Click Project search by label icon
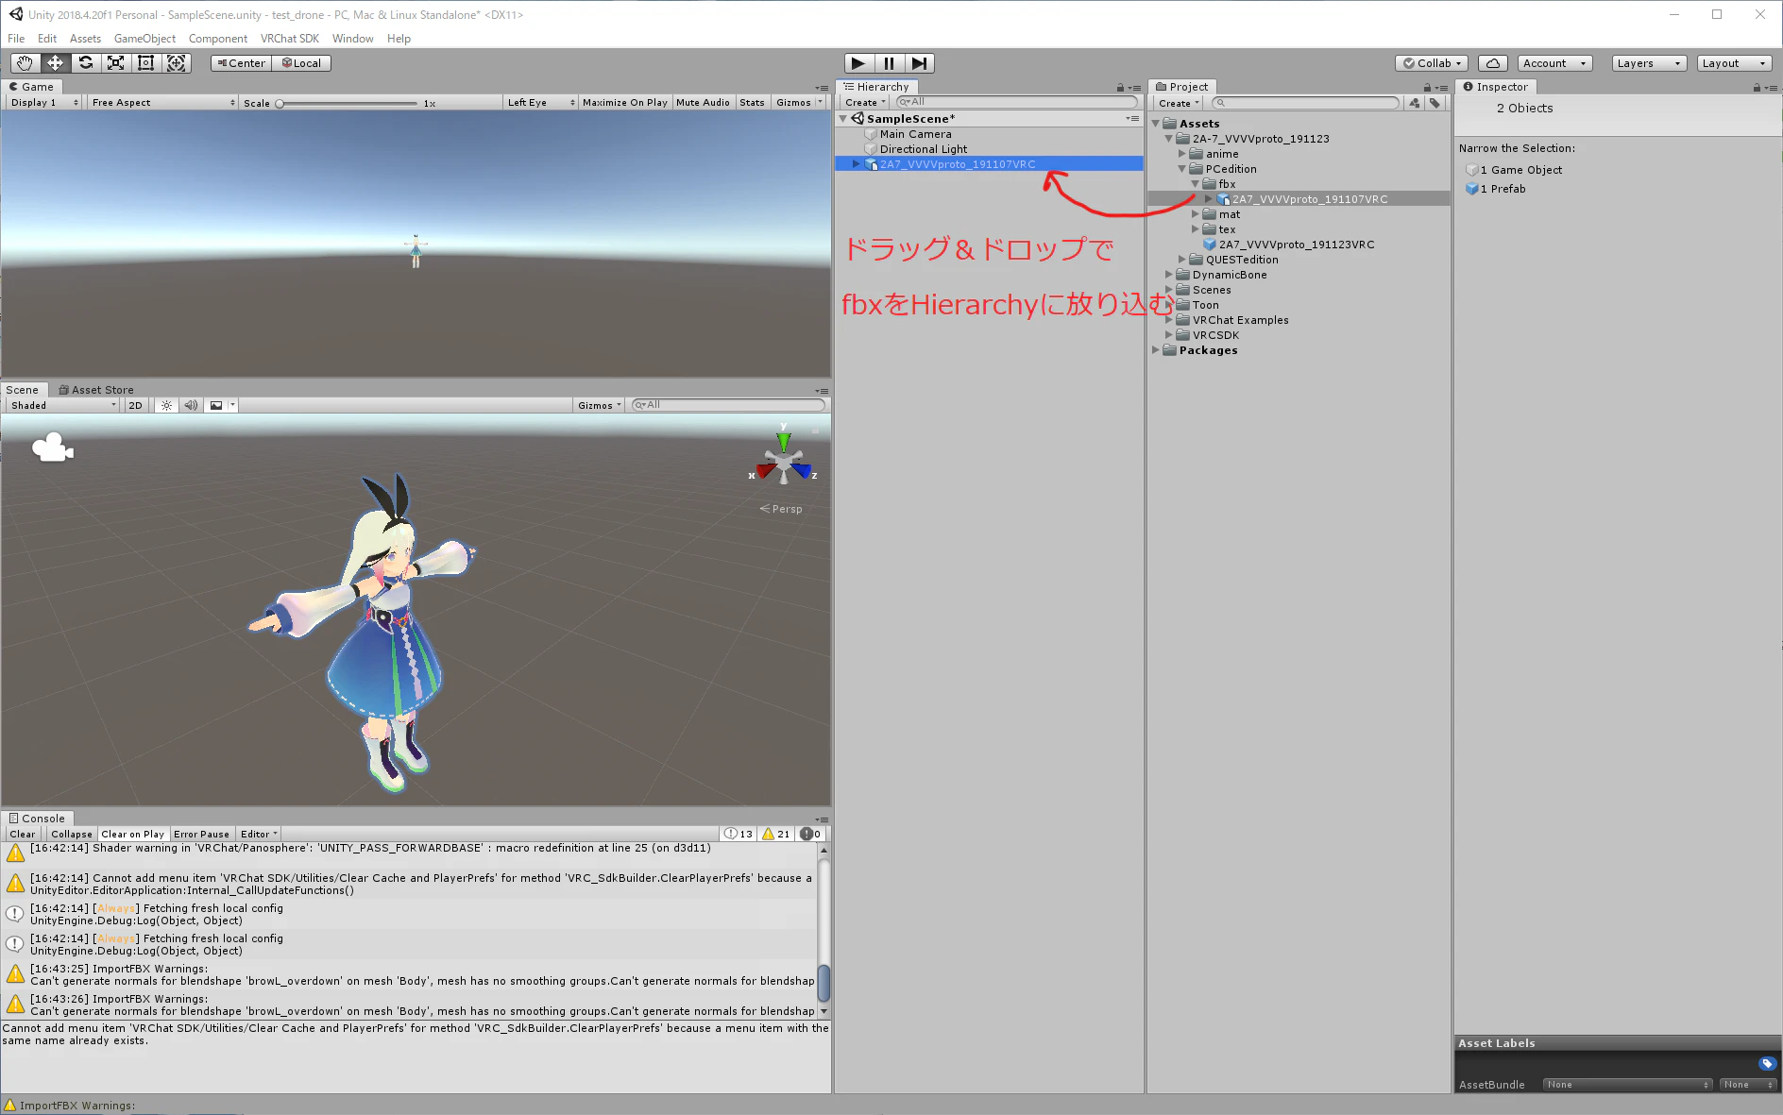 point(1435,103)
